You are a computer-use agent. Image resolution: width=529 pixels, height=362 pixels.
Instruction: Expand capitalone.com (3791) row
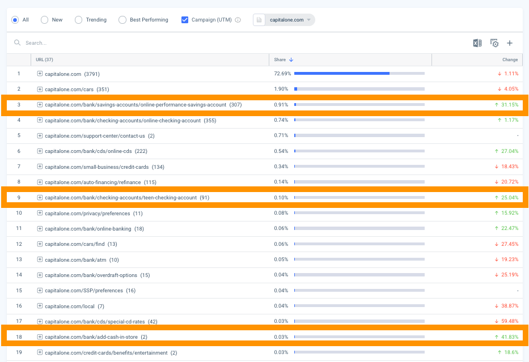click(x=40, y=74)
